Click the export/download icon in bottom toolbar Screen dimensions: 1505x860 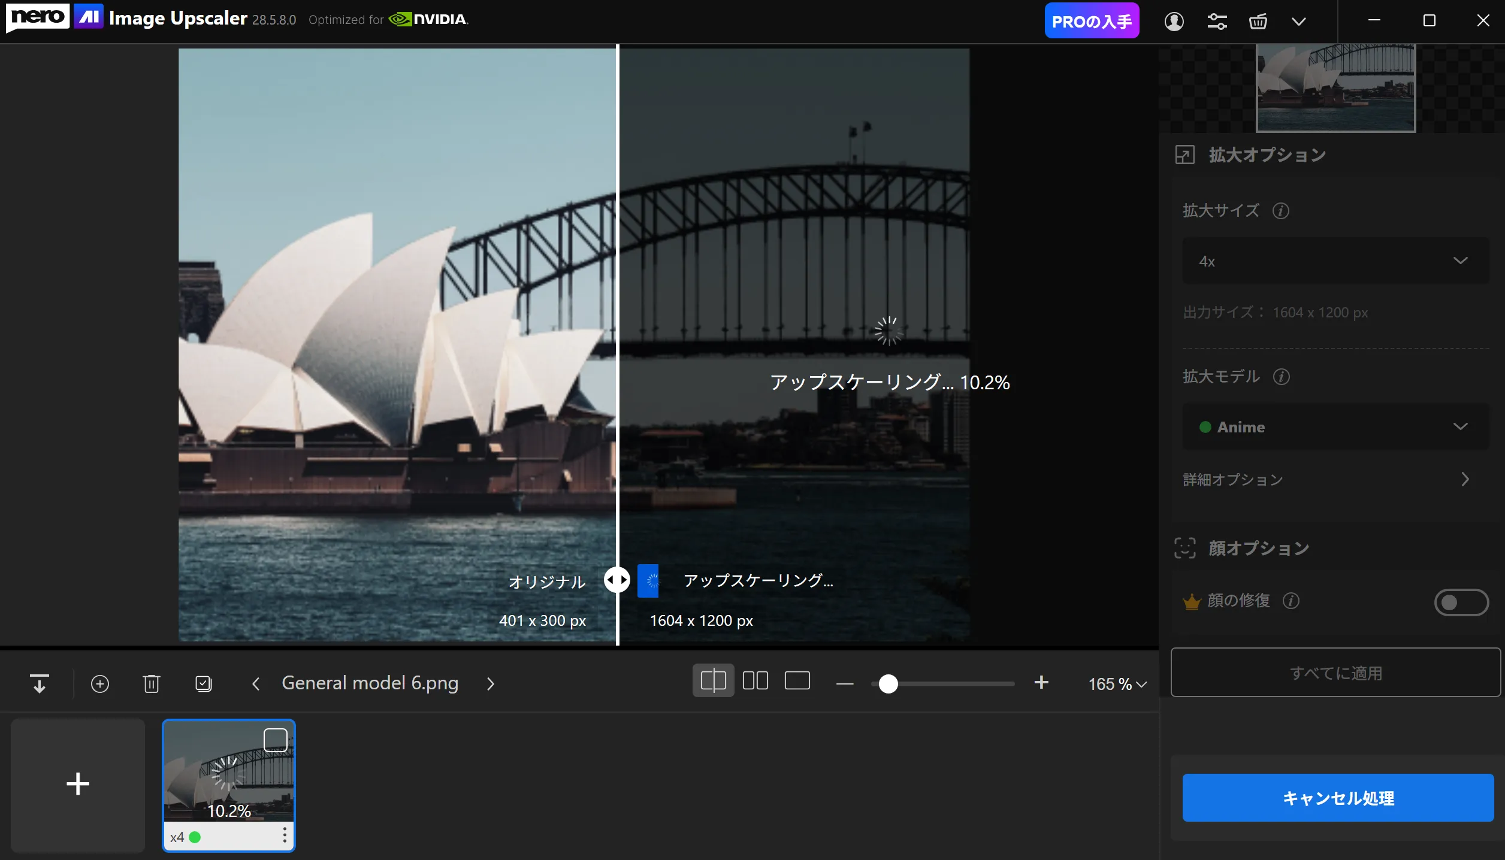tap(40, 683)
